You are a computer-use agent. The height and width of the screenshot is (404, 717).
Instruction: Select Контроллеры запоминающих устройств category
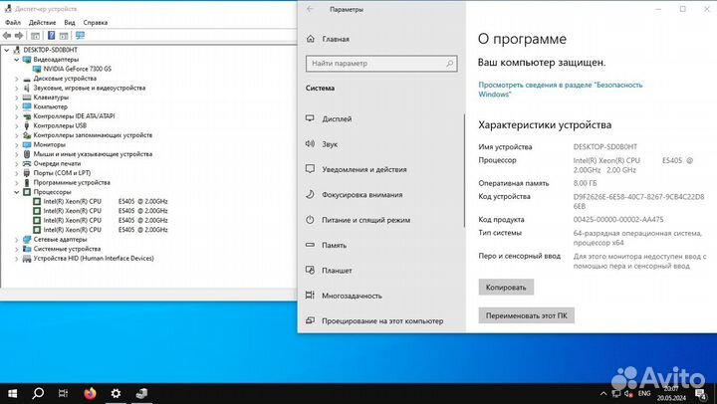tap(93, 135)
